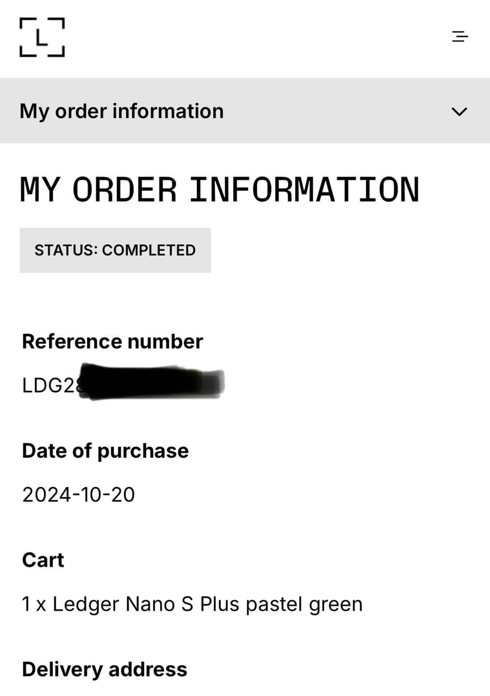490x696 pixels.
Task: Click the word "COMPLETED" in the status badge
Action: [x=148, y=250]
